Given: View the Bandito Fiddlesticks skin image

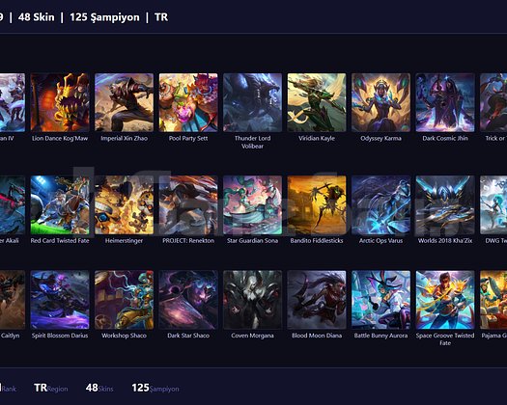Looking at the screenshot, I should pyautogui.click(x=317, y=205).
